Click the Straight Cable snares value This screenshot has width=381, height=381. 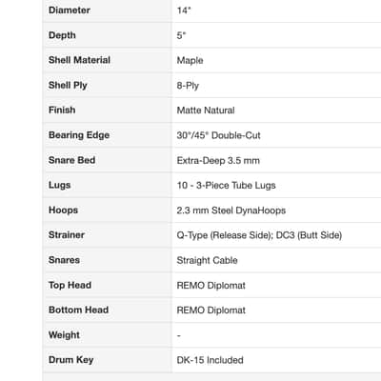207,260
